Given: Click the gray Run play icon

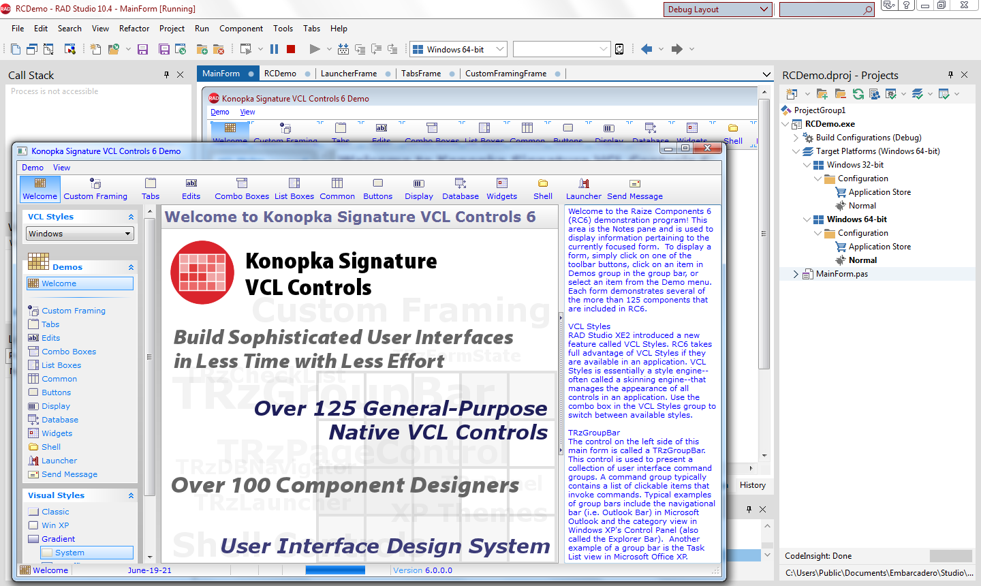Looking at the screenshot, I should coord(314,49).
